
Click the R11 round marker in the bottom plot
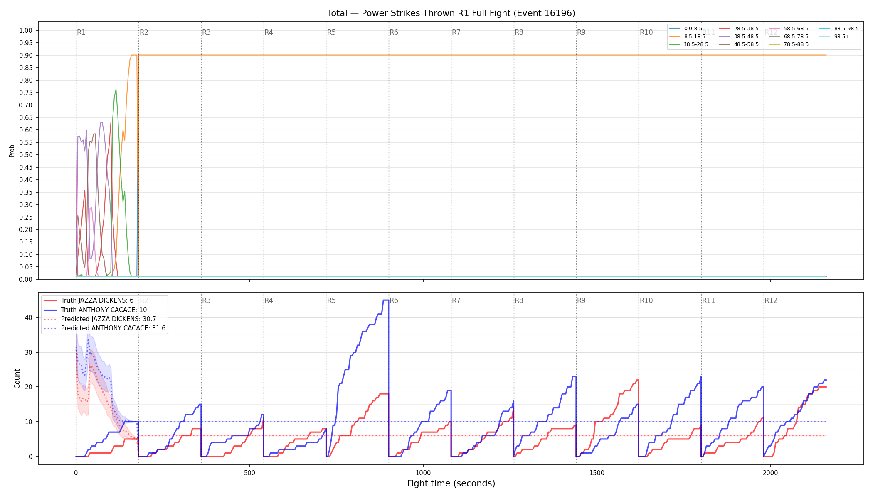[709, 300]
